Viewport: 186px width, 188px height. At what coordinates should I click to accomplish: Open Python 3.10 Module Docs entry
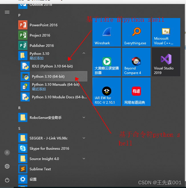tap(54, 97)
